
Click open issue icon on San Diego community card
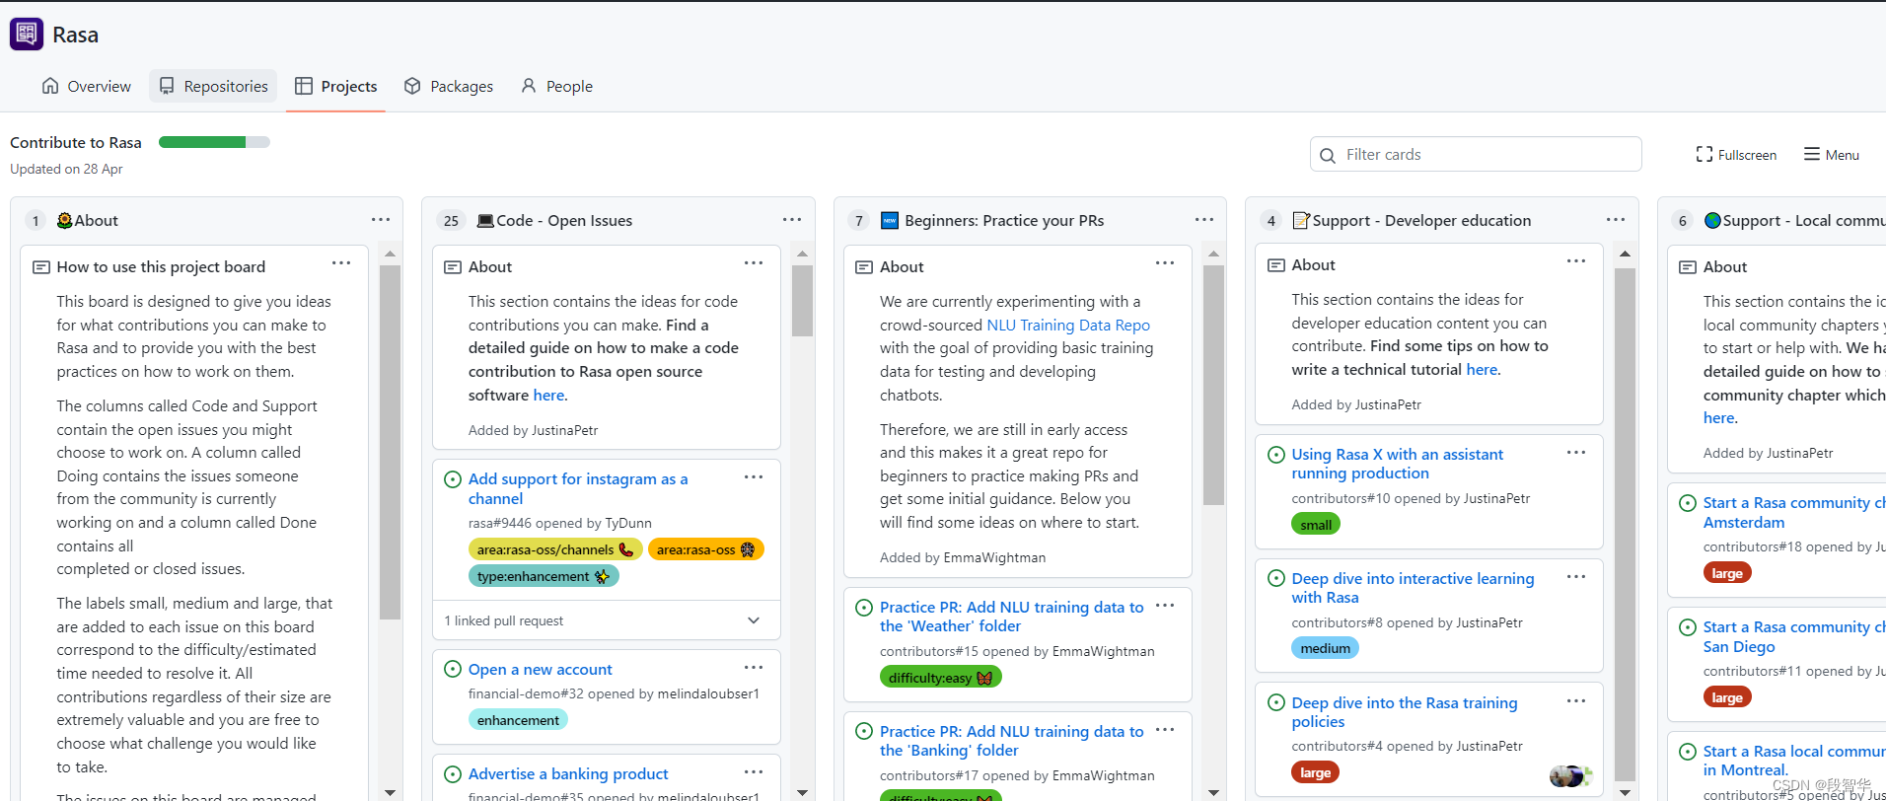point(1688,627)
